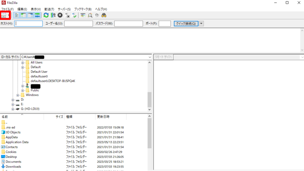
Task: Select the Application Data folder row
Action: [x=64, y=142]
